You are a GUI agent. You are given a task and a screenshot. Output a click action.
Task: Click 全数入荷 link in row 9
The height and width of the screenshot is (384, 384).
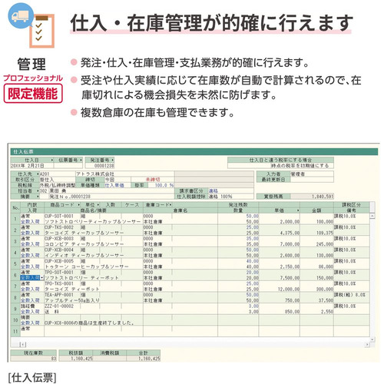tap(30, 312)
